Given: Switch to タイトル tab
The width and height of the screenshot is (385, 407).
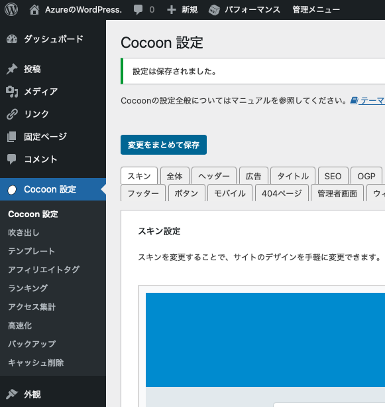Looking at the screenshot, I should coord(293,176).
